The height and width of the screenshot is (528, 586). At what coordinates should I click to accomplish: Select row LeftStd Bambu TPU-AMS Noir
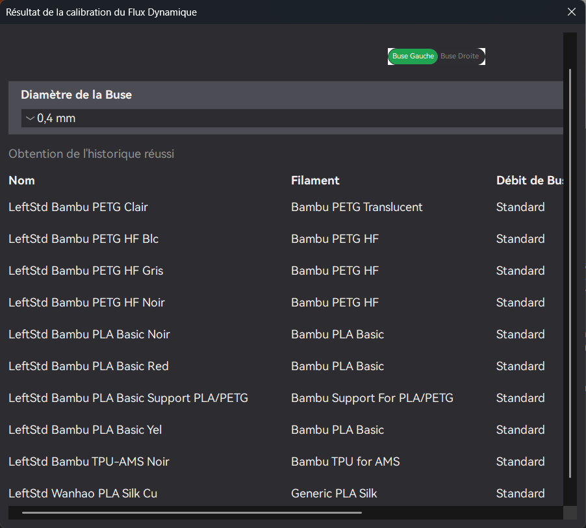click(x=285, y=462)
